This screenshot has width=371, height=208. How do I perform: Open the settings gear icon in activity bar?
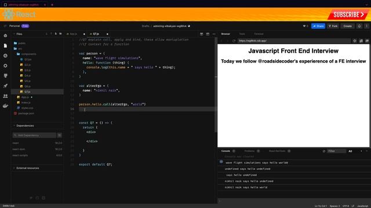(x=5, y=66)
